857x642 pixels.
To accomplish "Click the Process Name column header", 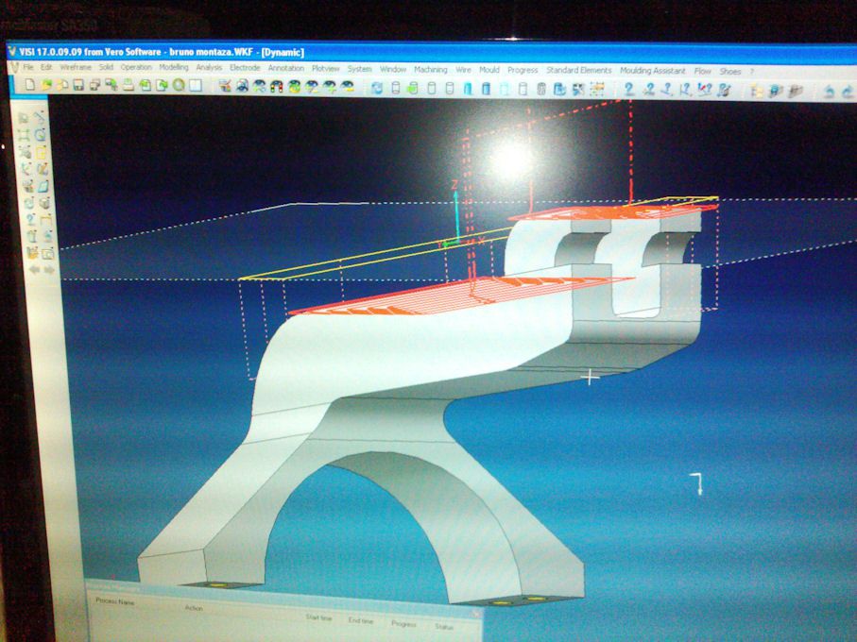I will (x=114, y=601).
